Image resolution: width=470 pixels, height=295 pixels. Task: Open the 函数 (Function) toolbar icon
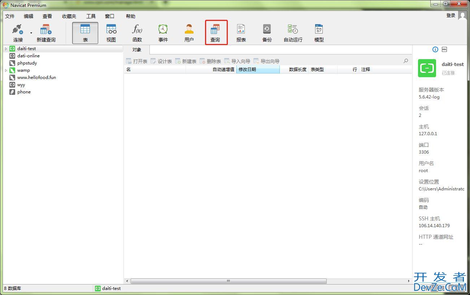137,32
